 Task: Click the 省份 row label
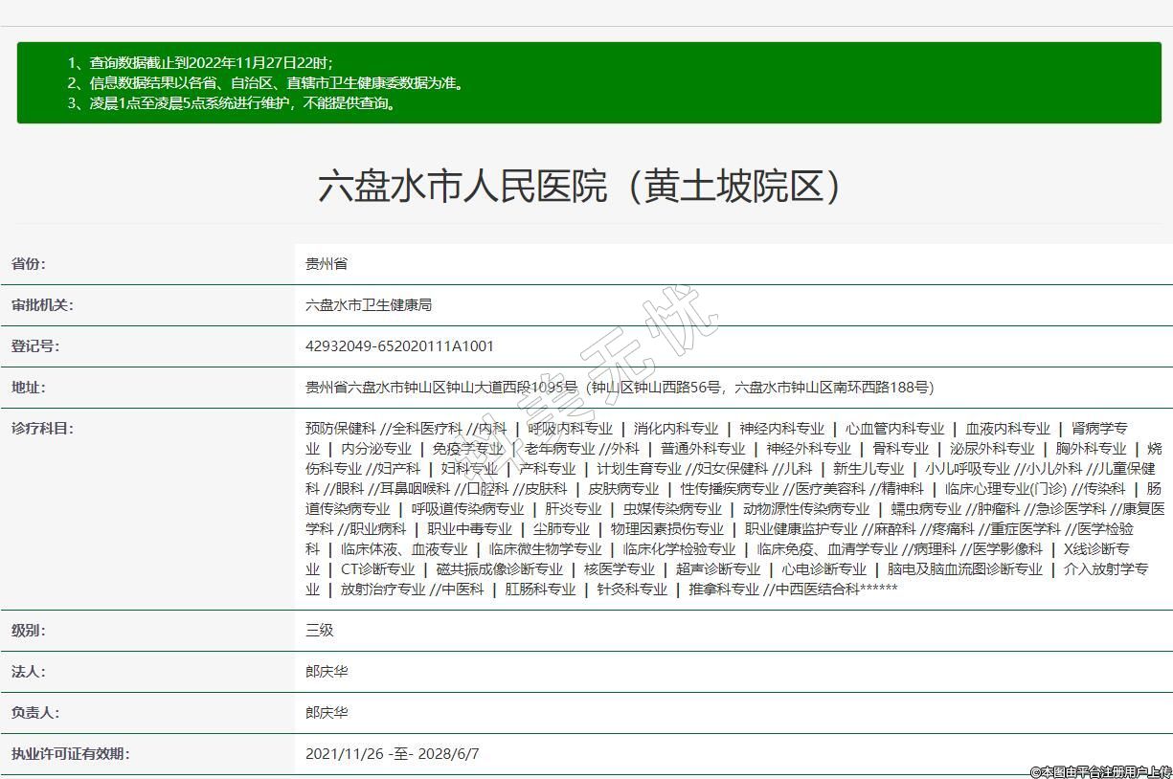pyautogui.click(x=28, y=264)
